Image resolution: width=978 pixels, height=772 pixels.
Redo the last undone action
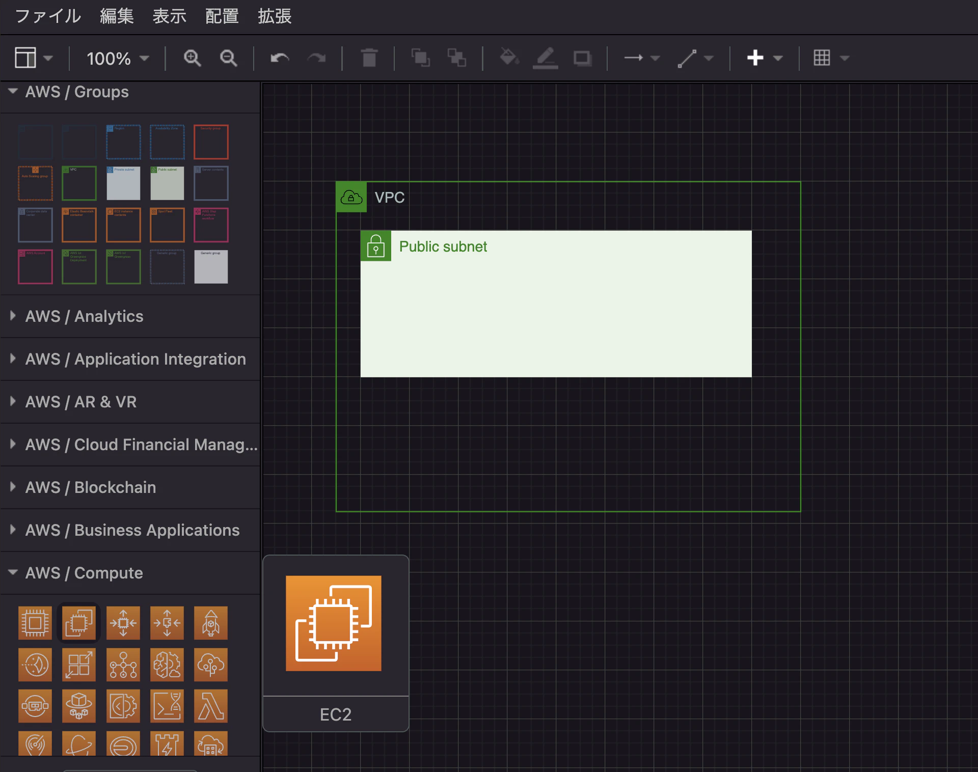316,58
